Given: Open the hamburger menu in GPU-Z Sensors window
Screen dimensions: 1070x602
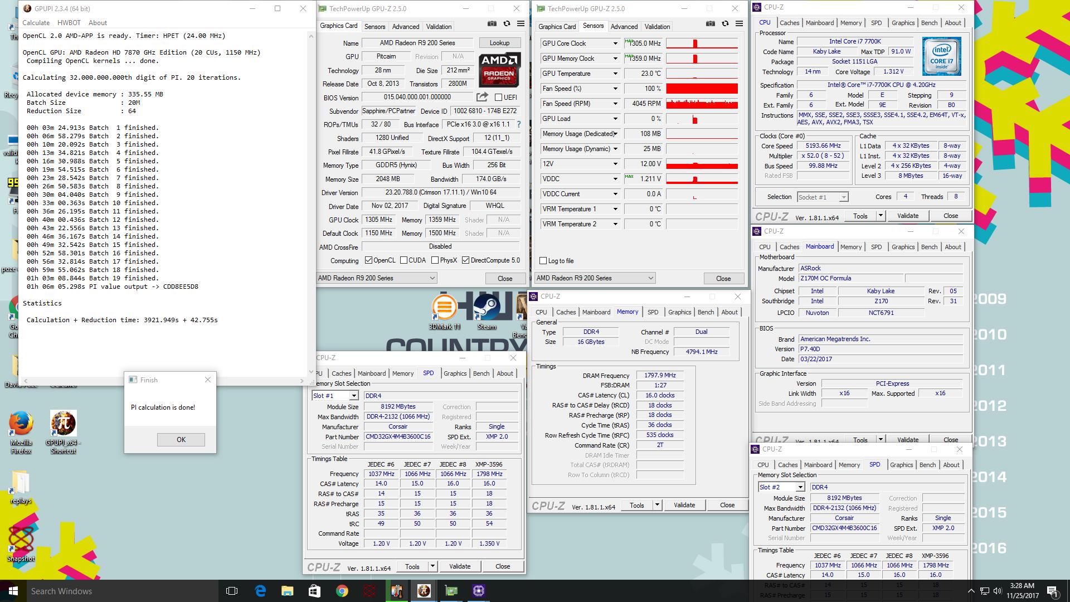Looking at the screenshot, I should pos(739,24).
